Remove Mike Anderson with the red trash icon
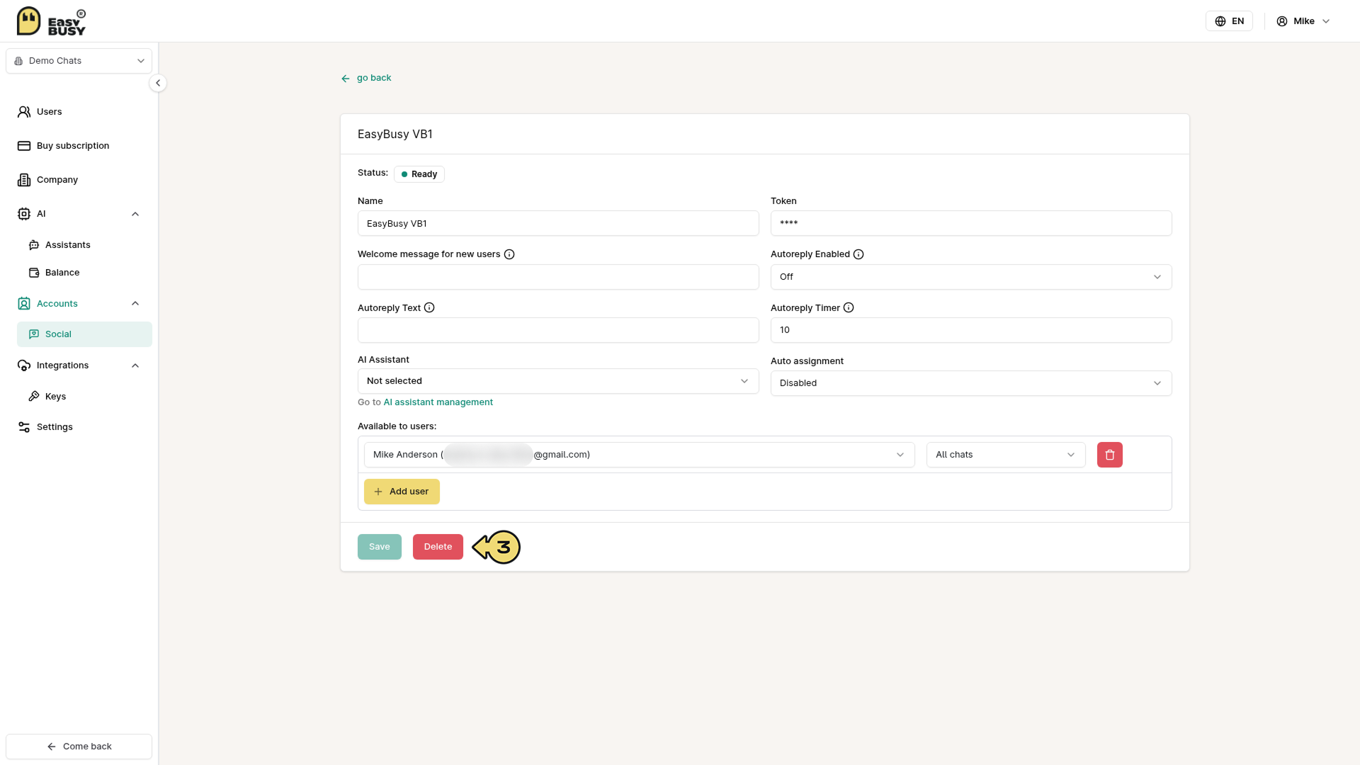1360x765 pixels. pyautogui.click(x=1110, y=455)
